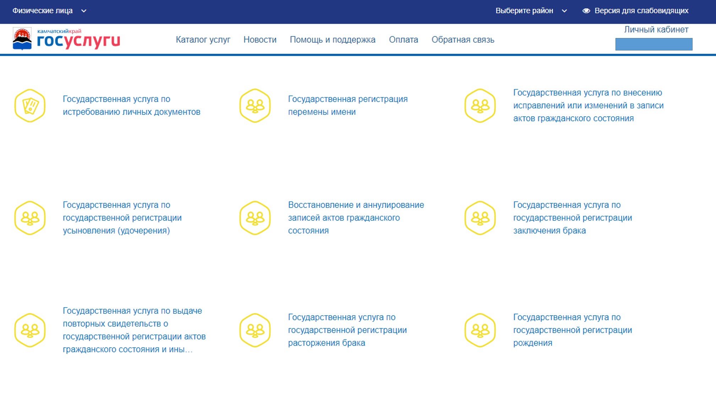Click the icon next to расторжения брака service
Image resolution: width=716 pixels, height=403 pixels.
click(x=255, y=330)
